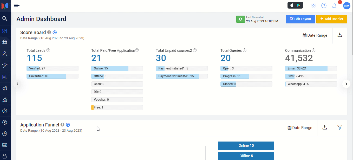Open the dashboard grid icon in sidebar
Viewport: 353px width, 160px height.
(4, 31)
